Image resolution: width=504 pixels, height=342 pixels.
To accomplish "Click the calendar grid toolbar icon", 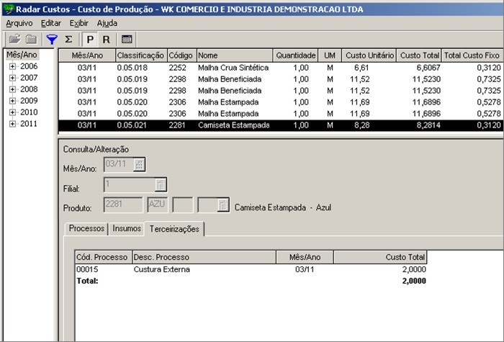I will click(x=127, y=40).
